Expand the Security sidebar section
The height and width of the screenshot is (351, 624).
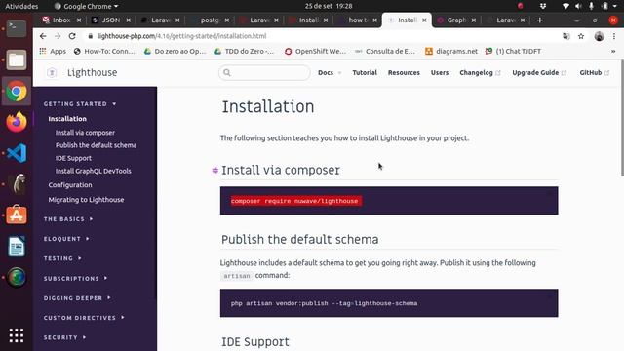[x=65, y=337]
